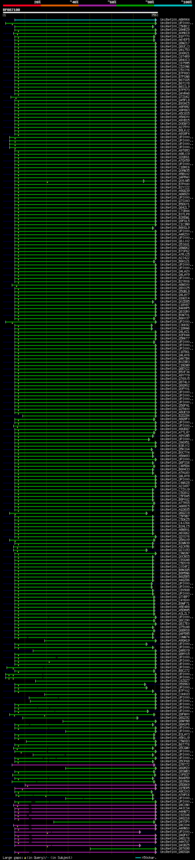Open hit UniRef100_Q7RT72

[175, 765]
